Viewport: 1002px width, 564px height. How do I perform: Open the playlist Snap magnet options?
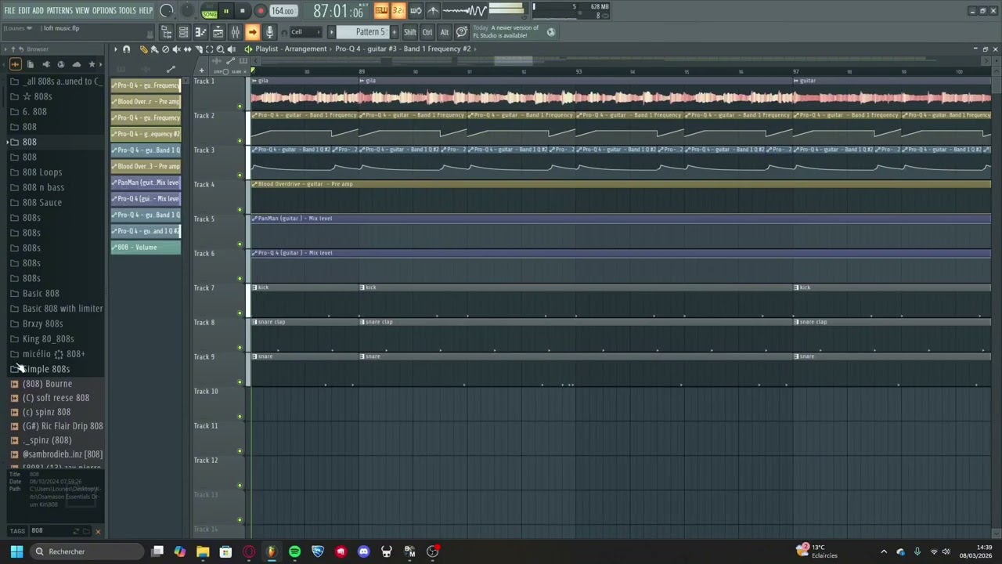[126, 49]
